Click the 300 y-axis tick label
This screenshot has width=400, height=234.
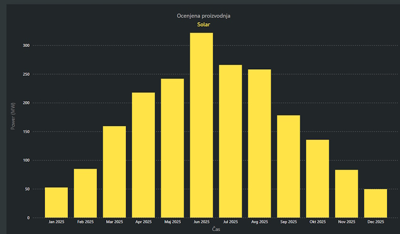tap(25, 46)
